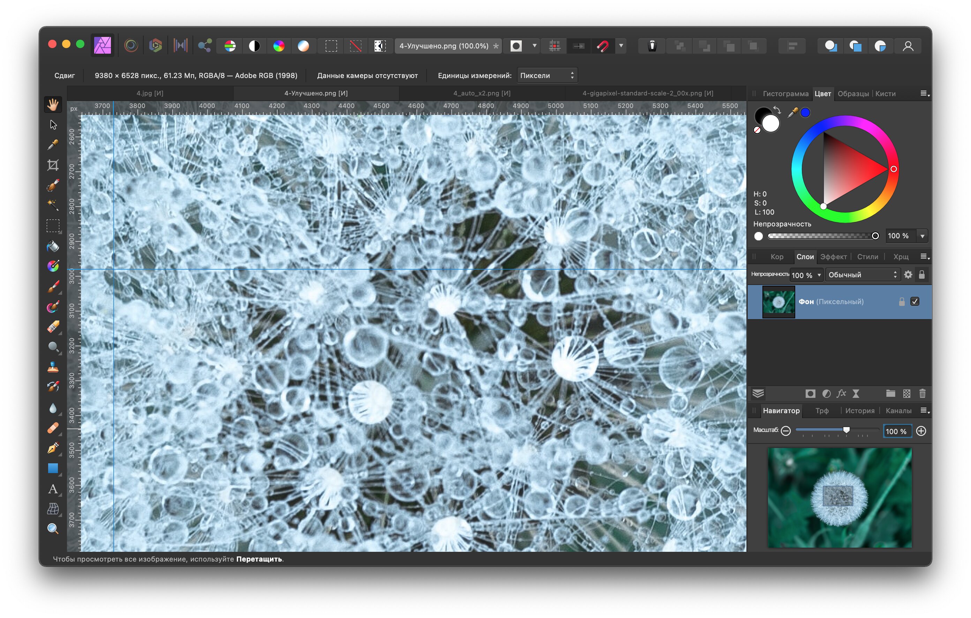Select the Mesh Warp tool

(x=53, y=509)
